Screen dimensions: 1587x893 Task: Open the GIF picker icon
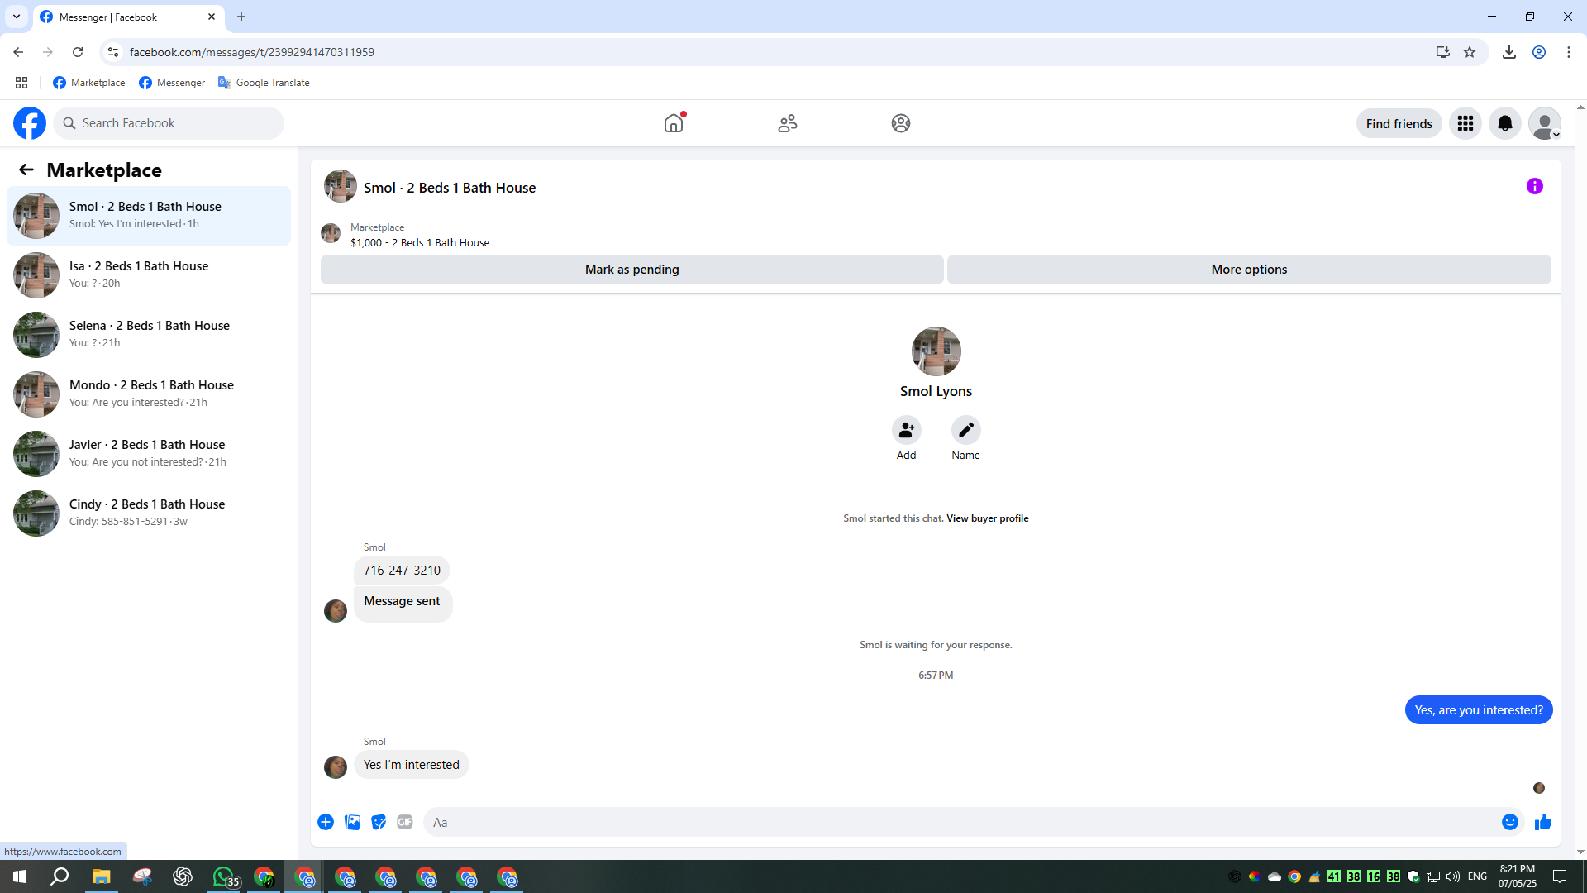(404, 822)
